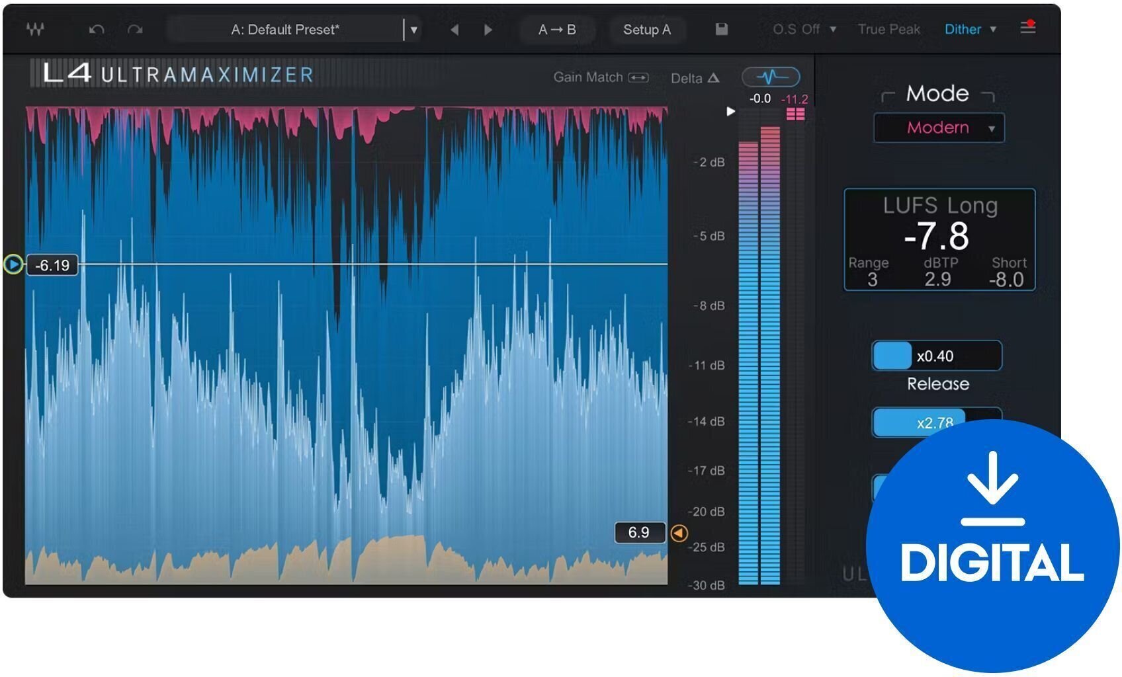The height and width of the screenshot is (677, 1122).
Task: Click the -6.19 threshold value field
Action: point(54,265)
